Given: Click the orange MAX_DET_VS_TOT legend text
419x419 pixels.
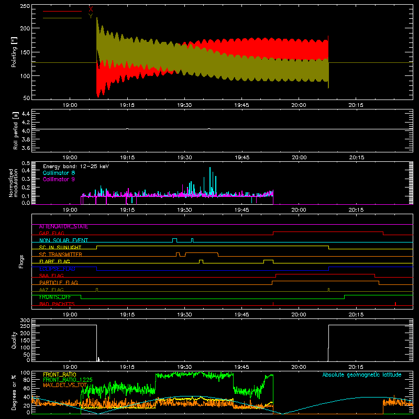Looking at the screenshot, I should click(x=65, y=385).
